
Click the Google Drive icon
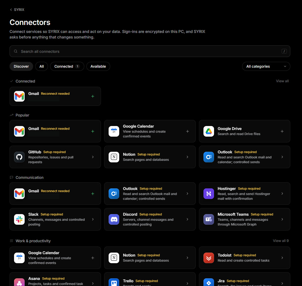(208, 131)
